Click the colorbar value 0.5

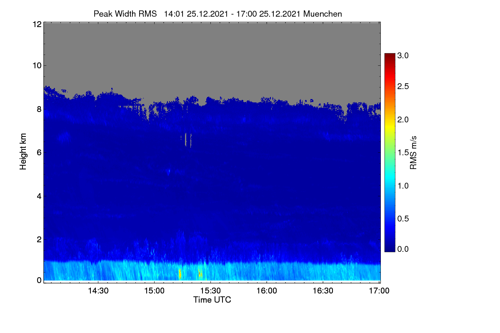pos(403,219)
